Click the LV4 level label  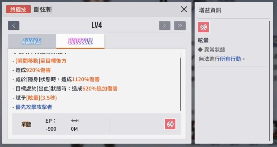(x=97, y=26)
